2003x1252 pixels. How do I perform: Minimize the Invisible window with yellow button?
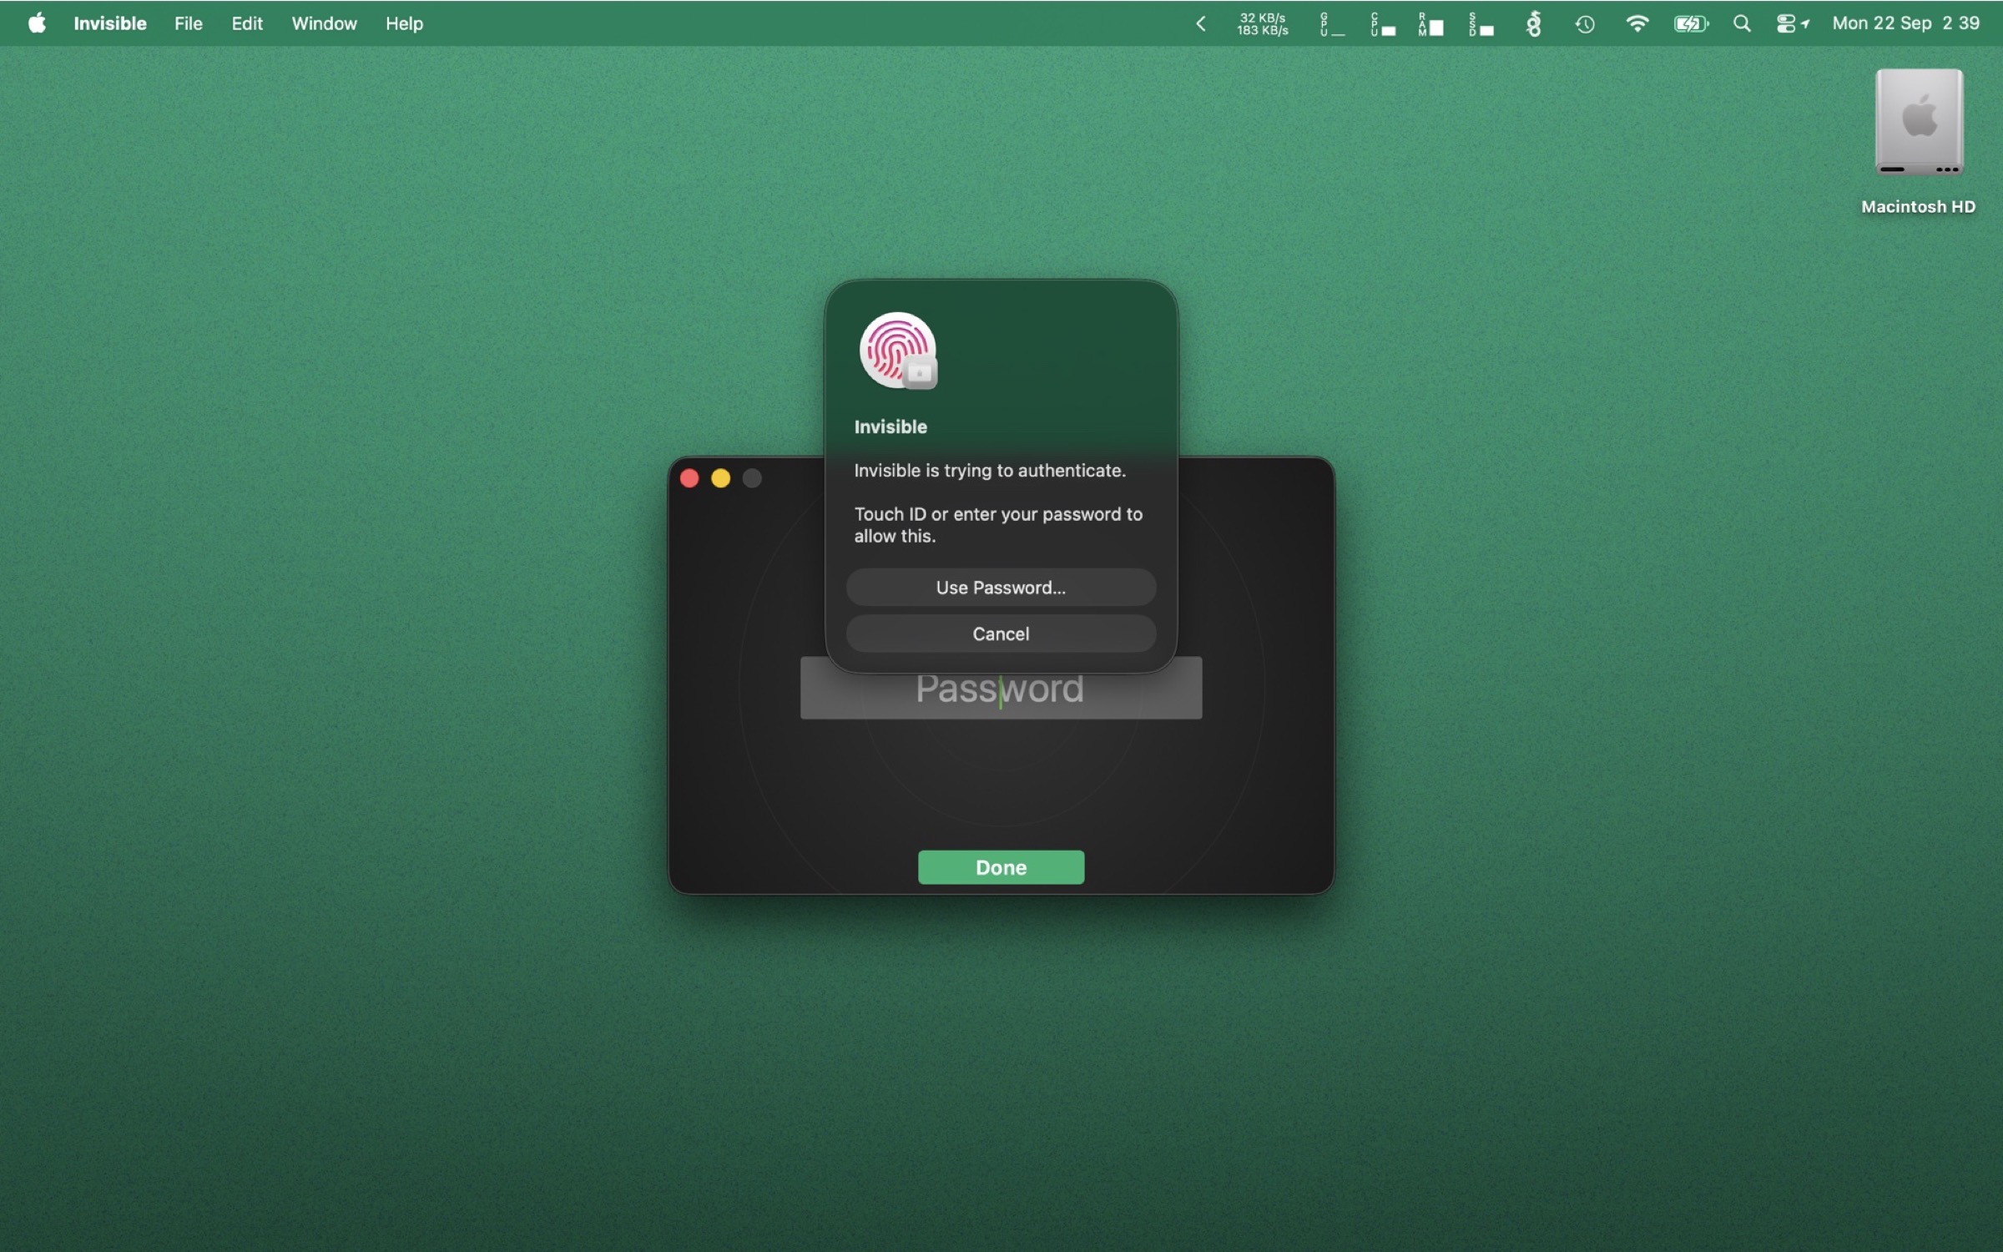(720, 478)
